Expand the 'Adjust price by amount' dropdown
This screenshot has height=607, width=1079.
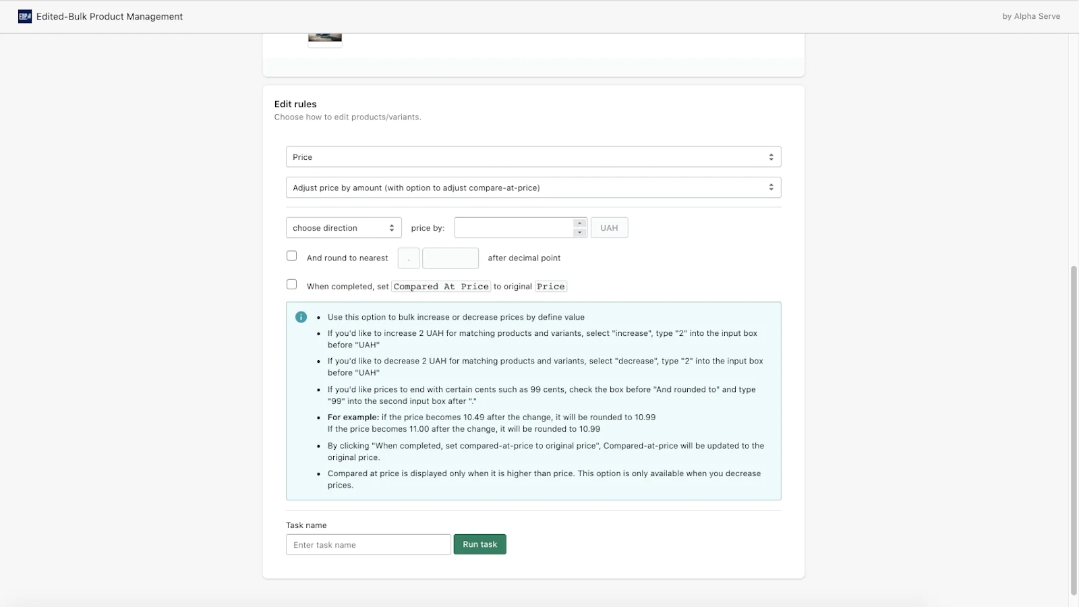533,187
